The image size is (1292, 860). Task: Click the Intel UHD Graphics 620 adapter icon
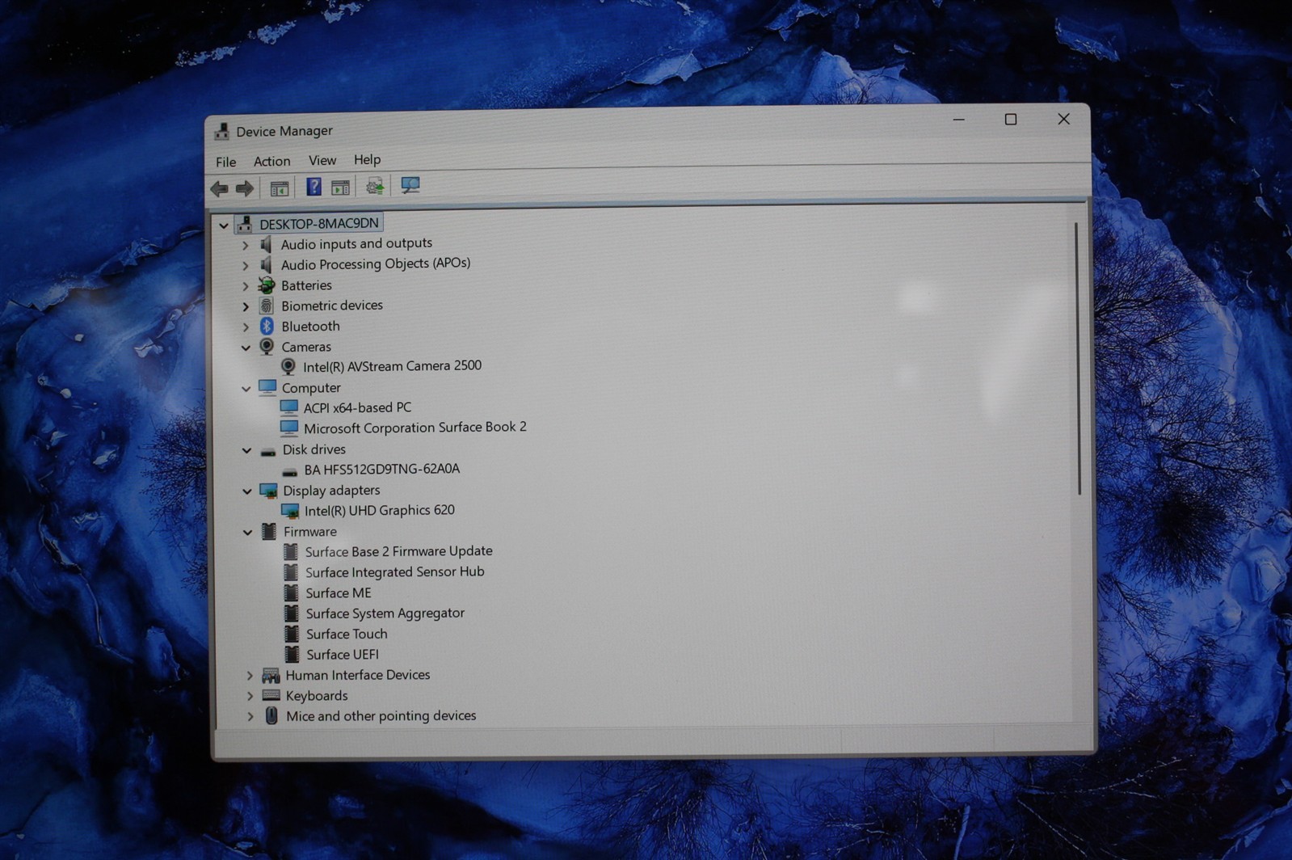pyautogui.click(x=289, y=512)
